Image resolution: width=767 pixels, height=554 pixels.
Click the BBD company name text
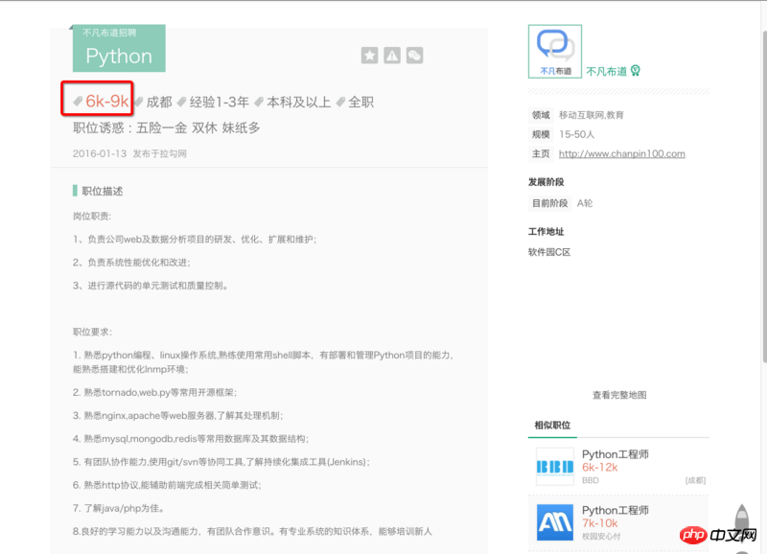pyautogui.click(x=591, y=480)
